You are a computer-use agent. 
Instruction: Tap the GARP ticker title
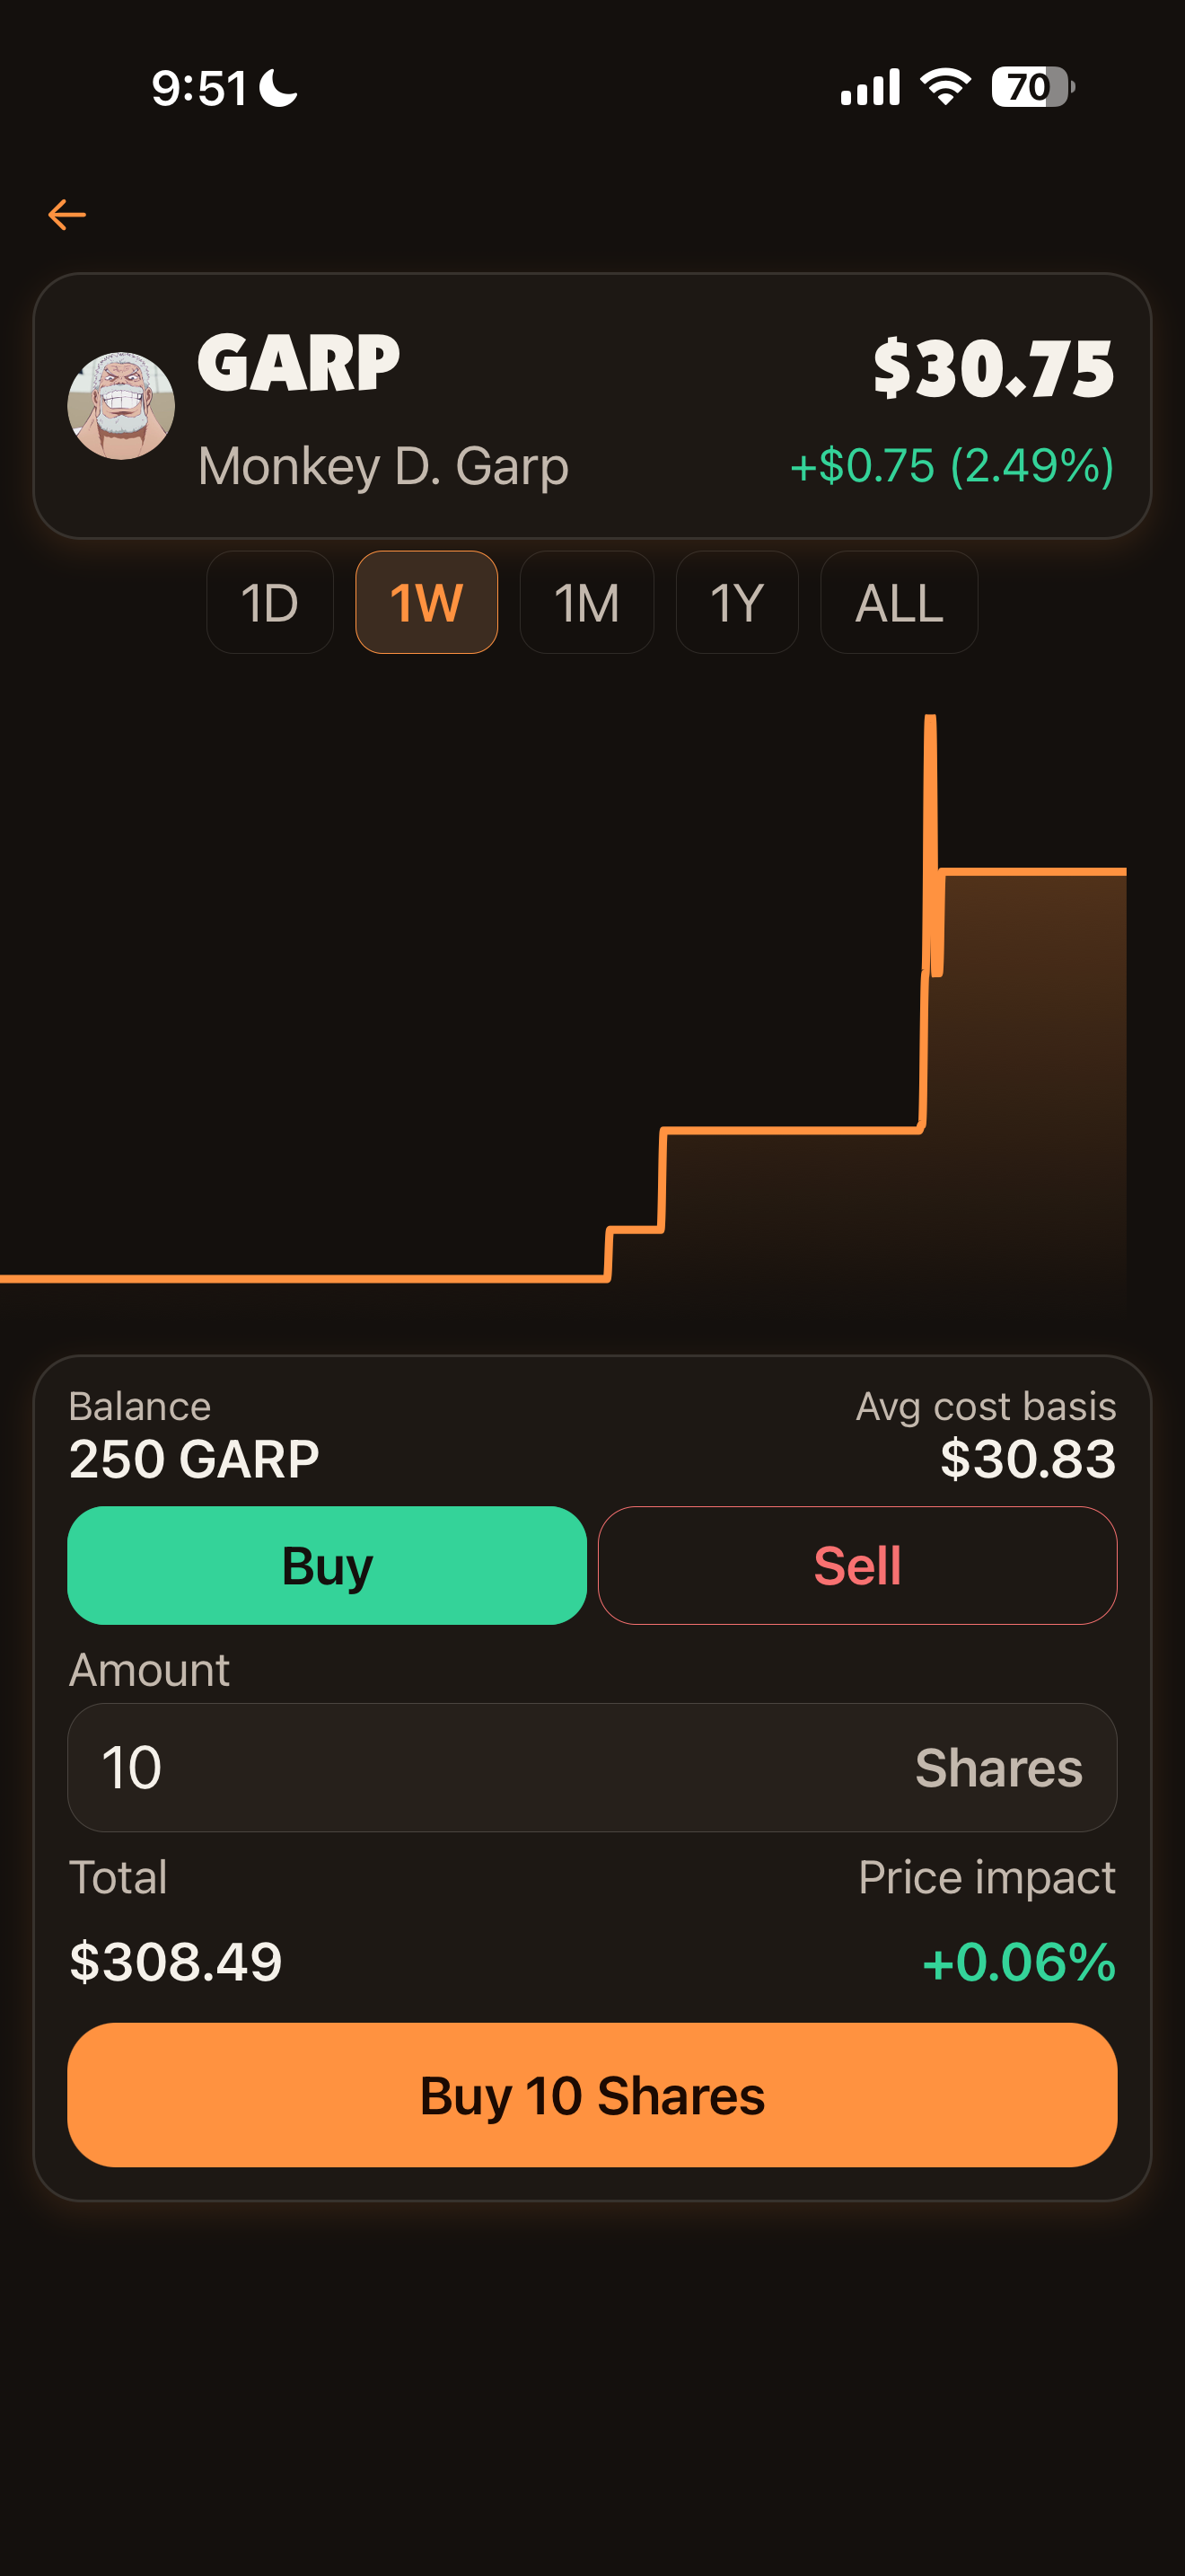click(299, 363)
